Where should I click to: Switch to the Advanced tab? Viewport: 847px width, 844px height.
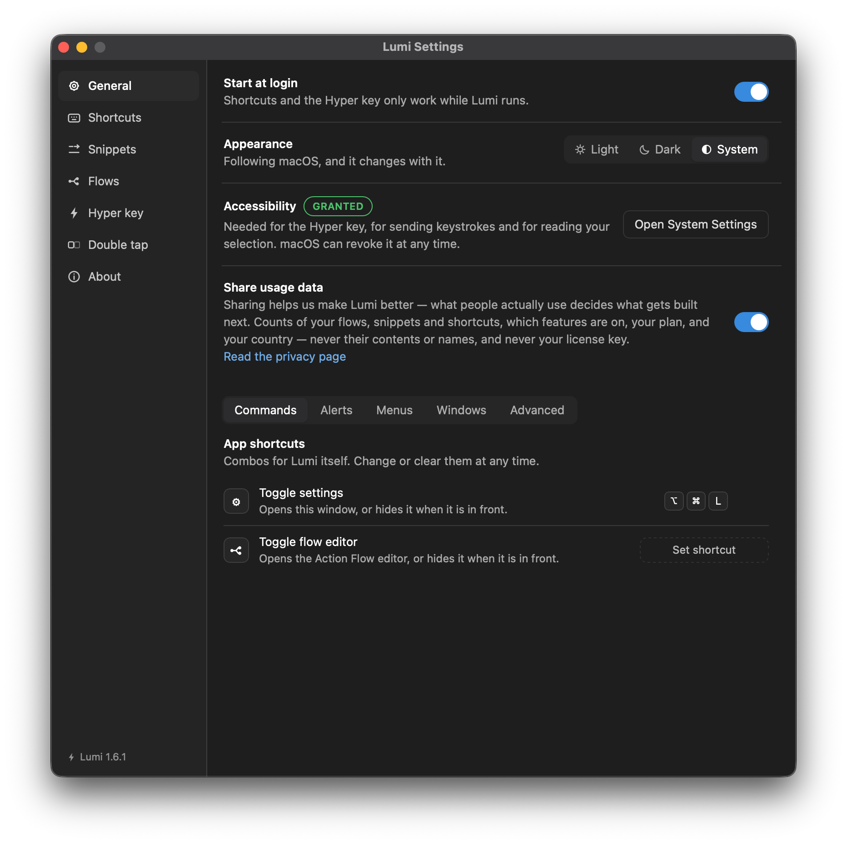click(x=537, y=410)
